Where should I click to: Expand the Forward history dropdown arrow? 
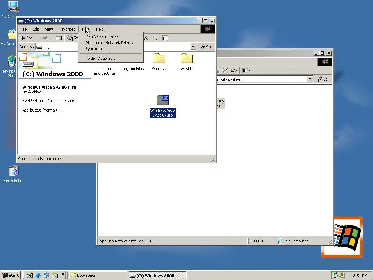coord(52,38)
